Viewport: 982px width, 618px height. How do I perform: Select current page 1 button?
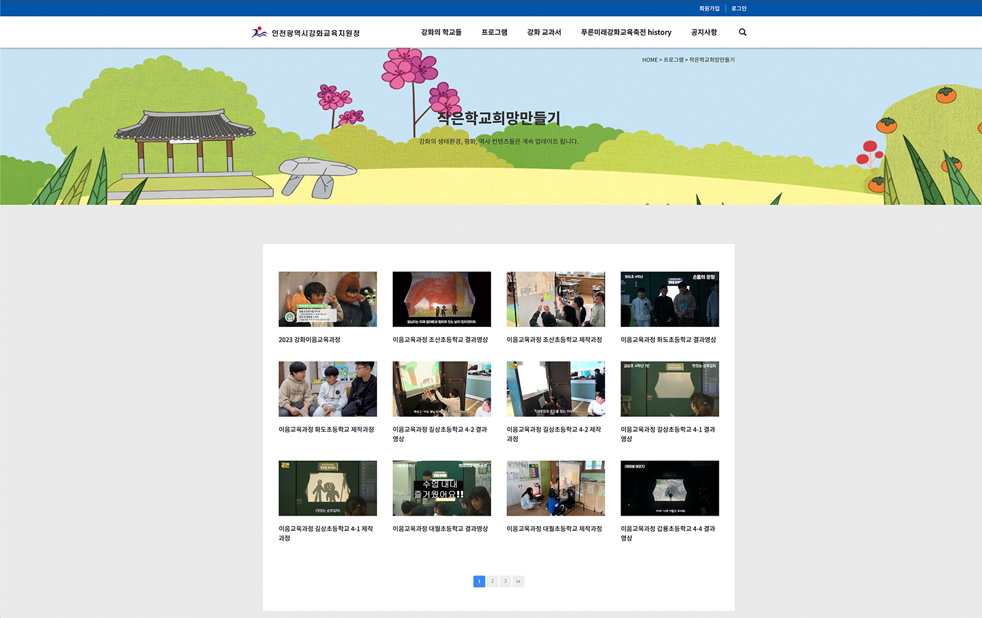click(479, 581)
